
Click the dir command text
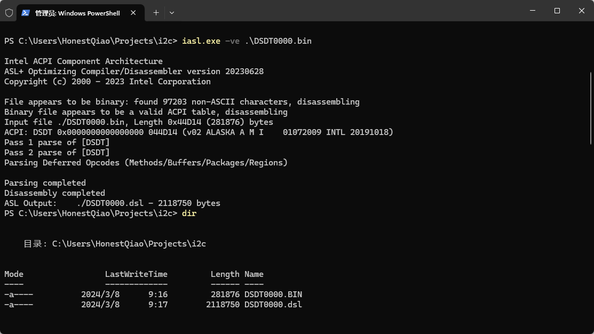[189, 213]
